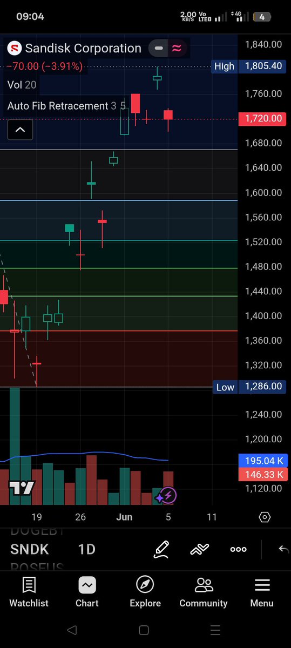Switch to the Explore tab
Screen dimensions: 291x648
click(145, 592)
